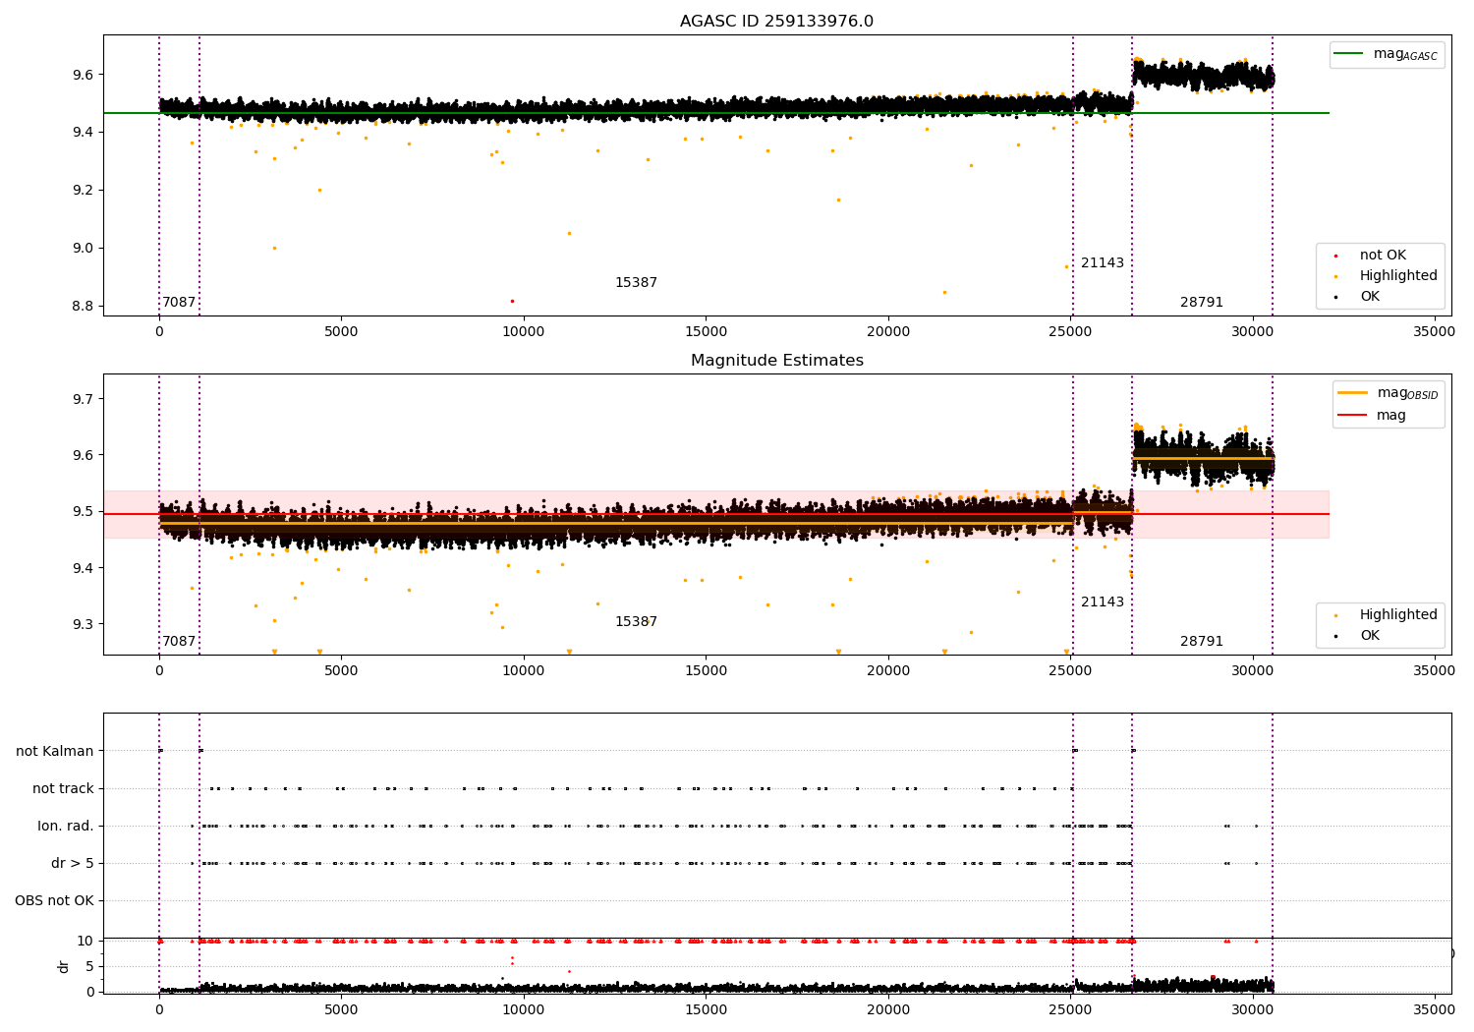1474x1032 pixels.
Task: Select the 'OBS not OK' row label
Action: point(54,900)
